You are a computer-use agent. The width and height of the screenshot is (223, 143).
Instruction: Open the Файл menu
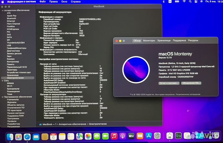[42, 2]
